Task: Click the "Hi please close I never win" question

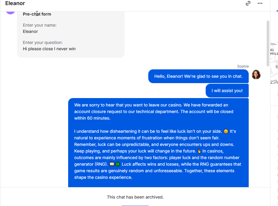Action: coord(49,49)
